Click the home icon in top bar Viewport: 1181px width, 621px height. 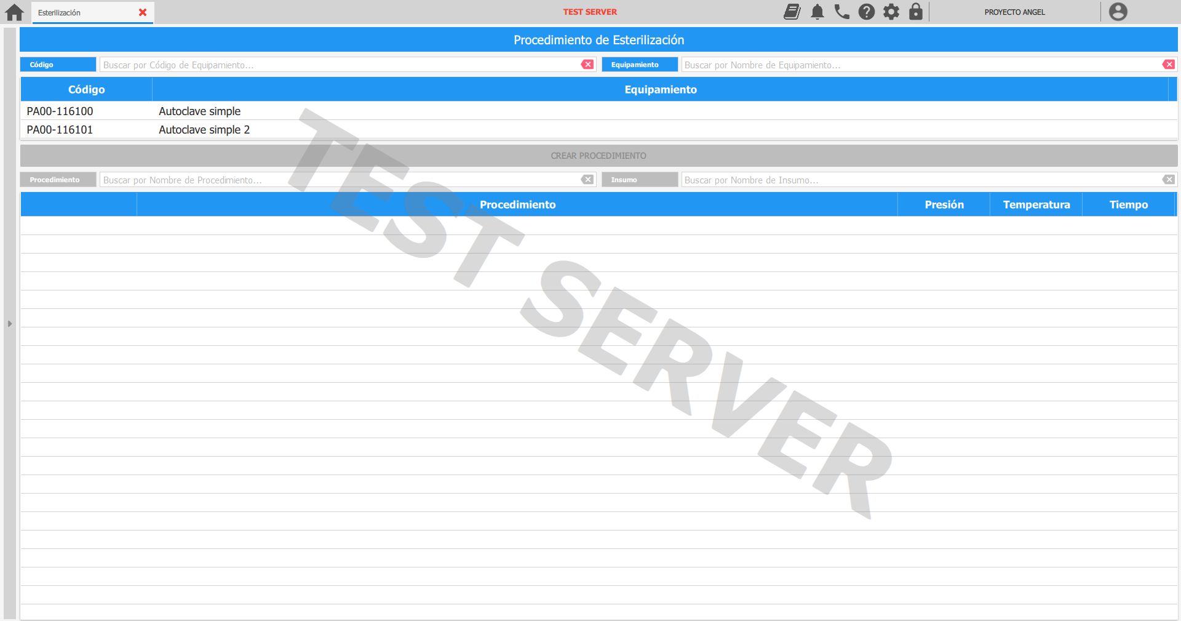pyautogui.click(x=14, y=12)
